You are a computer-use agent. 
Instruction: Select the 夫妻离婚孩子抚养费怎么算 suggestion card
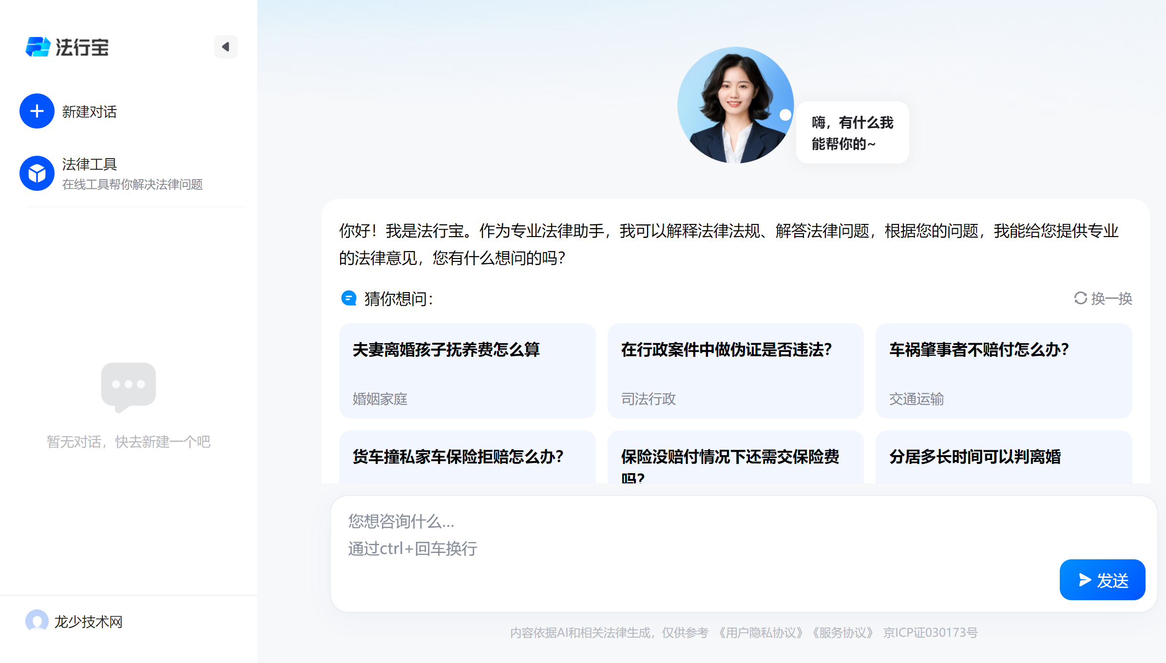click(x=467, y=371)
